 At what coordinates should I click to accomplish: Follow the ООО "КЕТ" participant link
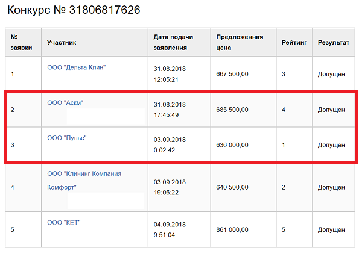point(64,223)
